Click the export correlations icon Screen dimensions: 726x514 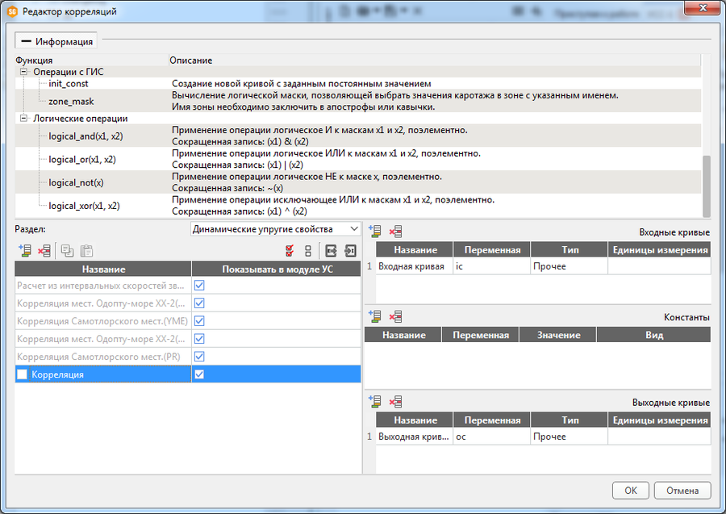pos(332,251)
